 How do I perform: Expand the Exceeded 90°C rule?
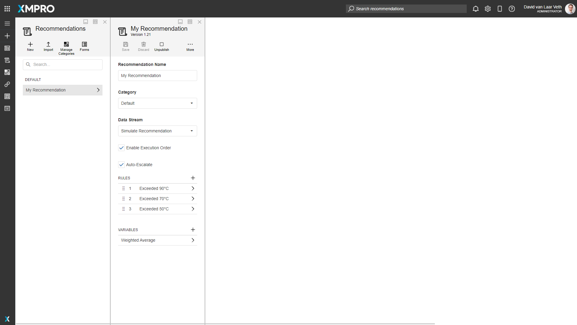[x=193, y=188]
